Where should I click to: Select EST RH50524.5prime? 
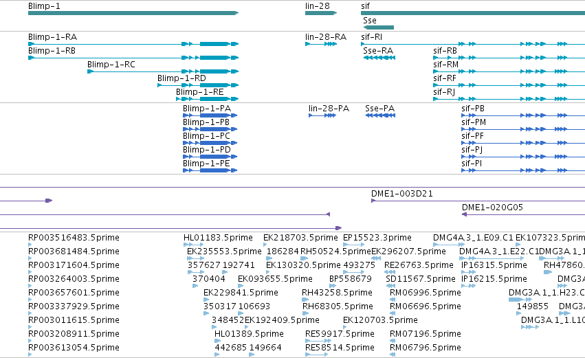pyautogui.click(x=335, y=251)
